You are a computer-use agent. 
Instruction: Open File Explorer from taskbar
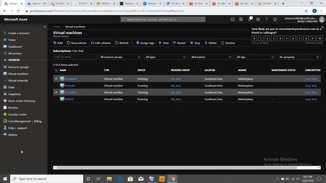click(x=109, y=178)
